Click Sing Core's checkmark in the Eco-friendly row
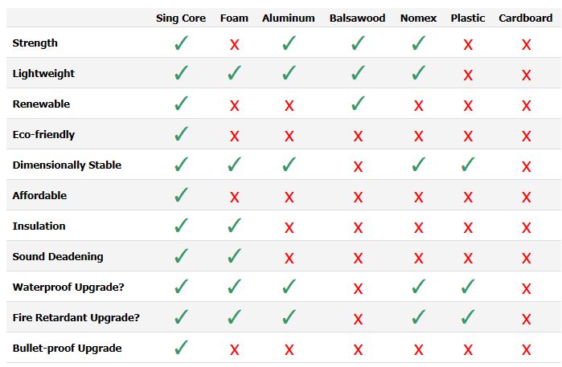This screenshot has height=367, width=562. [181, 135]
